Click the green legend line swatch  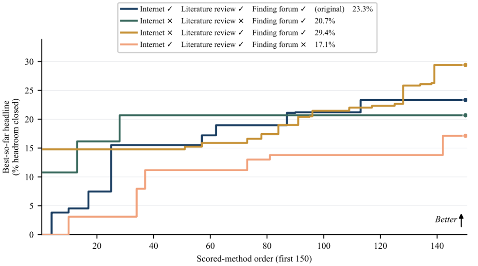(x=128, y=21)
